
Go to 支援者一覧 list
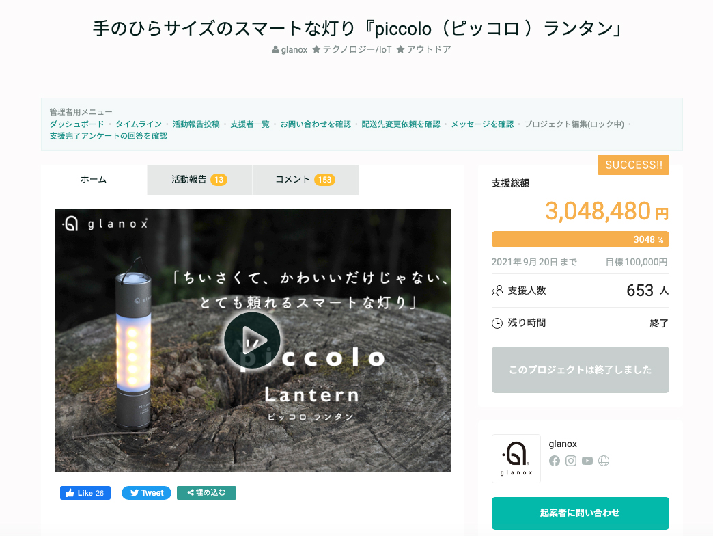point(250,124)
